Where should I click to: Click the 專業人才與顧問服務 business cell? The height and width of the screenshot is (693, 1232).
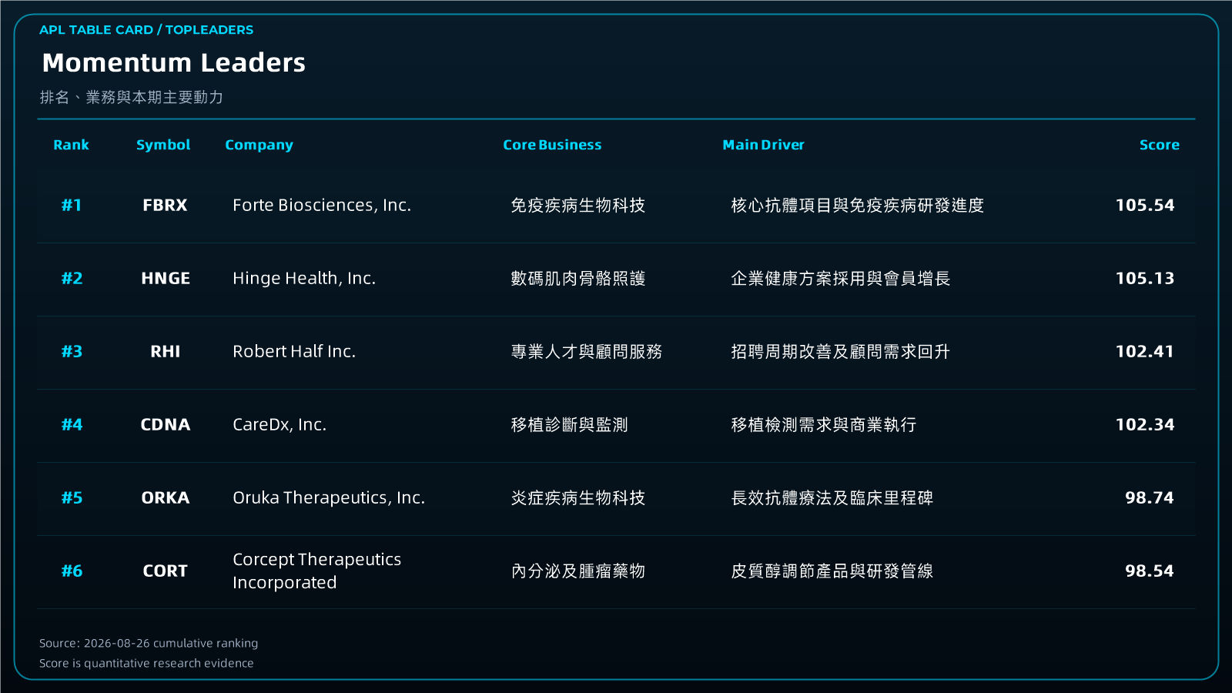click(x=587, y=352)
